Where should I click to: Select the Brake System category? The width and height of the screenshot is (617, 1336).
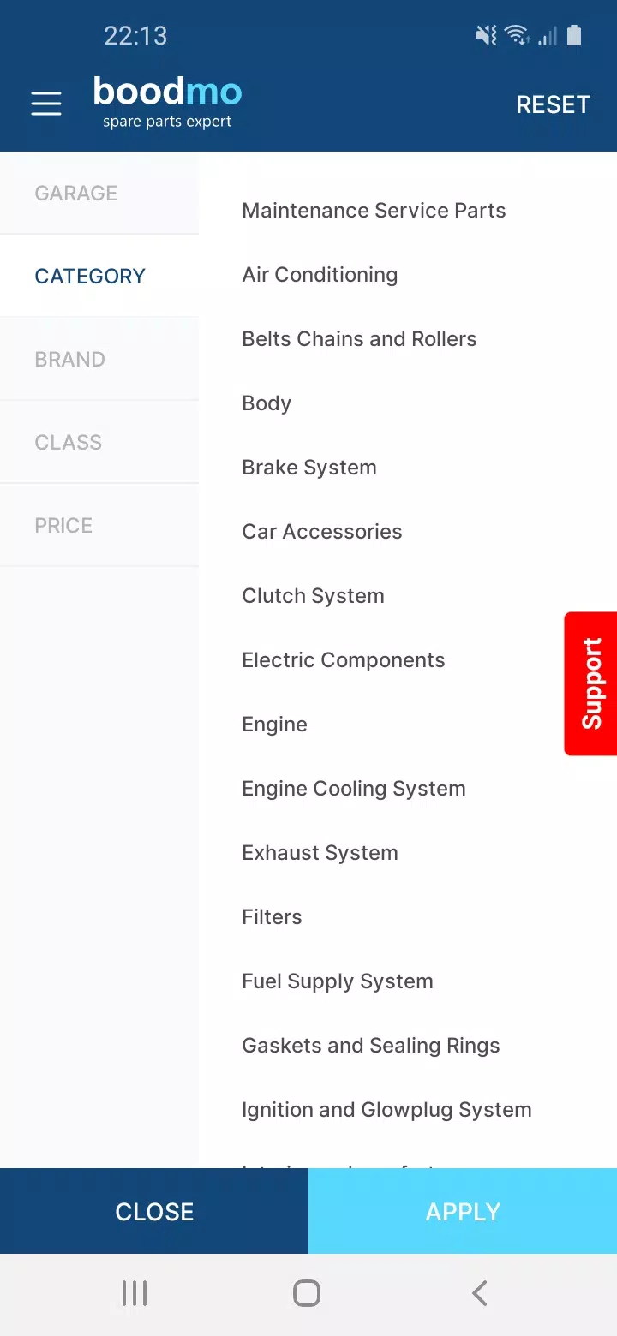click(x=309, y=468)
